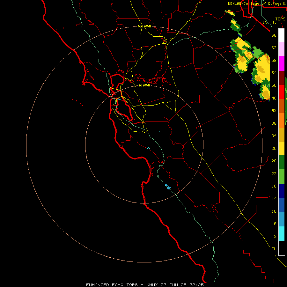287x287 pixels.
Task: Click the KMUX station identifier in caption
Action: (x=153, y=285)
